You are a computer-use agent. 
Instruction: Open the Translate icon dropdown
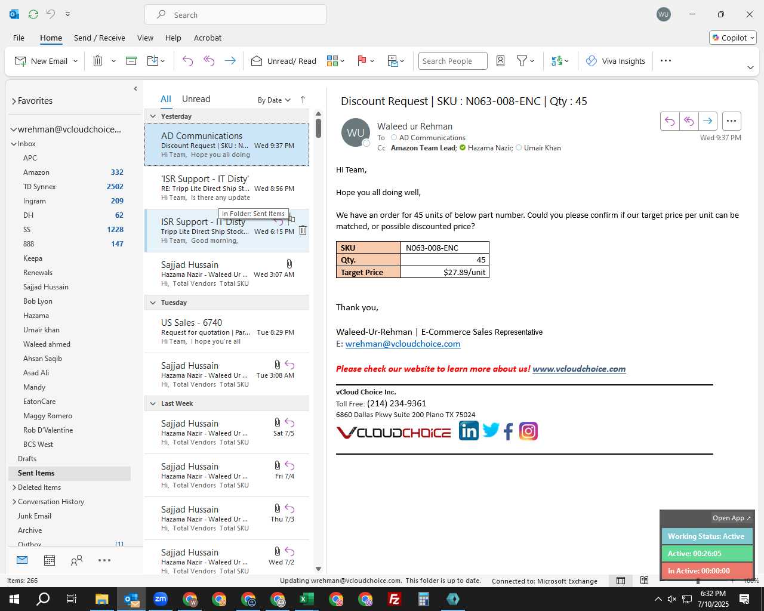coord(560,61)
